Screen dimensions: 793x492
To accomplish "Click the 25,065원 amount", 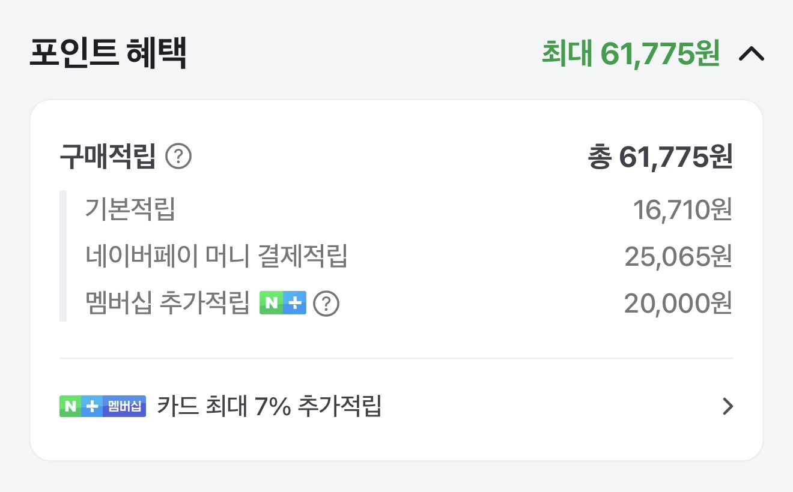I will tap(678, 257).
